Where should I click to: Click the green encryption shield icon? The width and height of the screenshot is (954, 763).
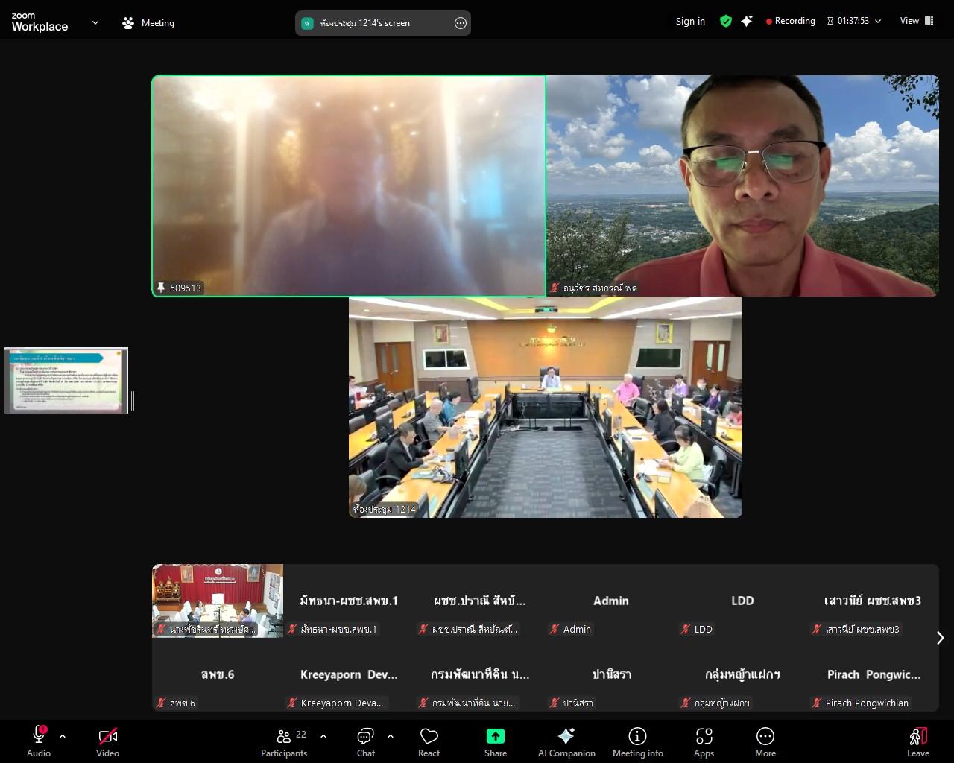point(725,22)
